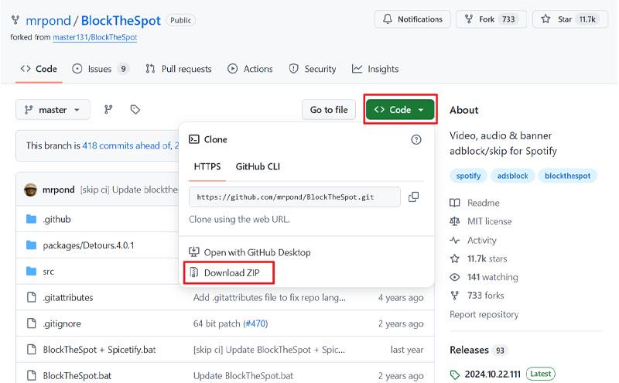Open the Report repository link
619x383 pixels.
coord(484,315)
